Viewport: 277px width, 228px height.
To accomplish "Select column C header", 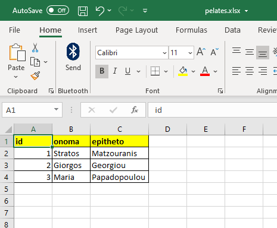I will (120, 129).
